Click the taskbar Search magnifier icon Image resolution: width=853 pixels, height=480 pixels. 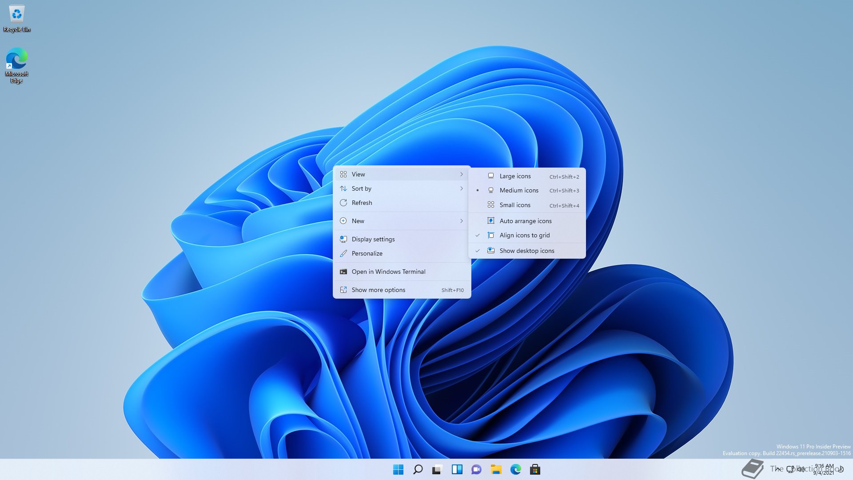pos(418,469)
